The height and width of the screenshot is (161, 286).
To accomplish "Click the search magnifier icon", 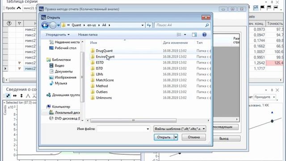I will [x=207, y=25].
